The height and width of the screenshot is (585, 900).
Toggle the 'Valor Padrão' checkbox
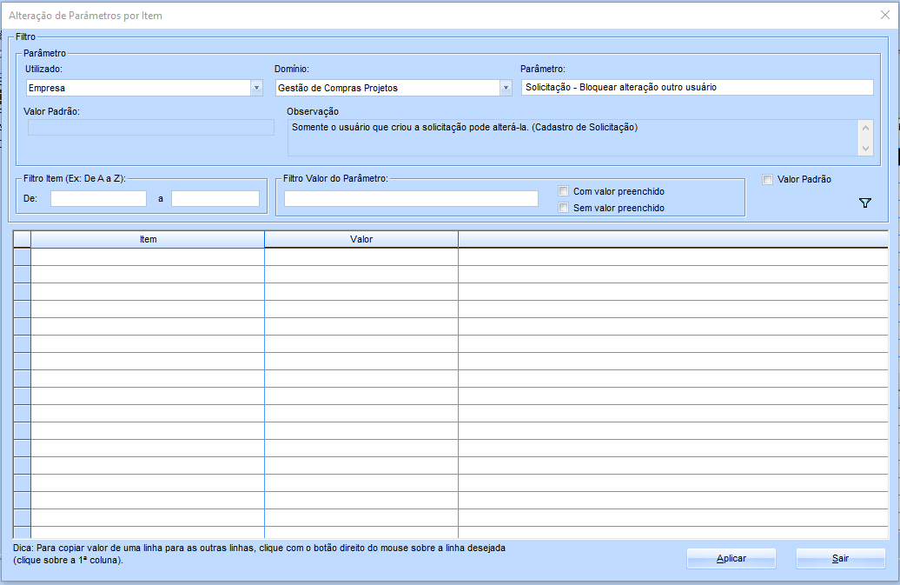[x=767, y=180]
